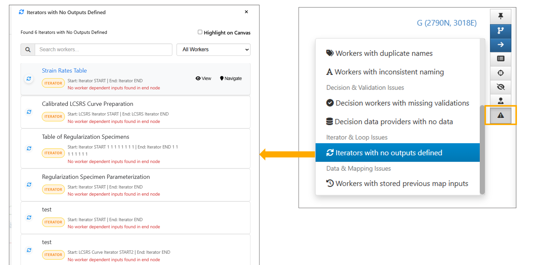
Task: Click the right arrow toolbar icon
Action: [501, 45]
